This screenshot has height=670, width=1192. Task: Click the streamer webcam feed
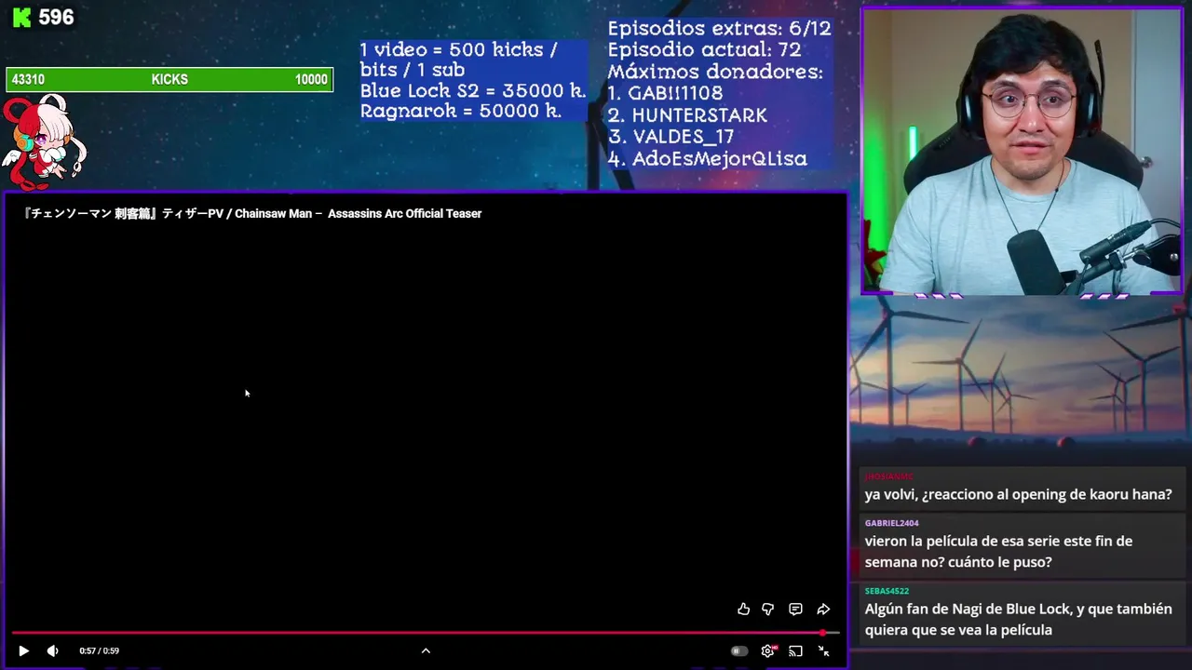click(1022, 152)
